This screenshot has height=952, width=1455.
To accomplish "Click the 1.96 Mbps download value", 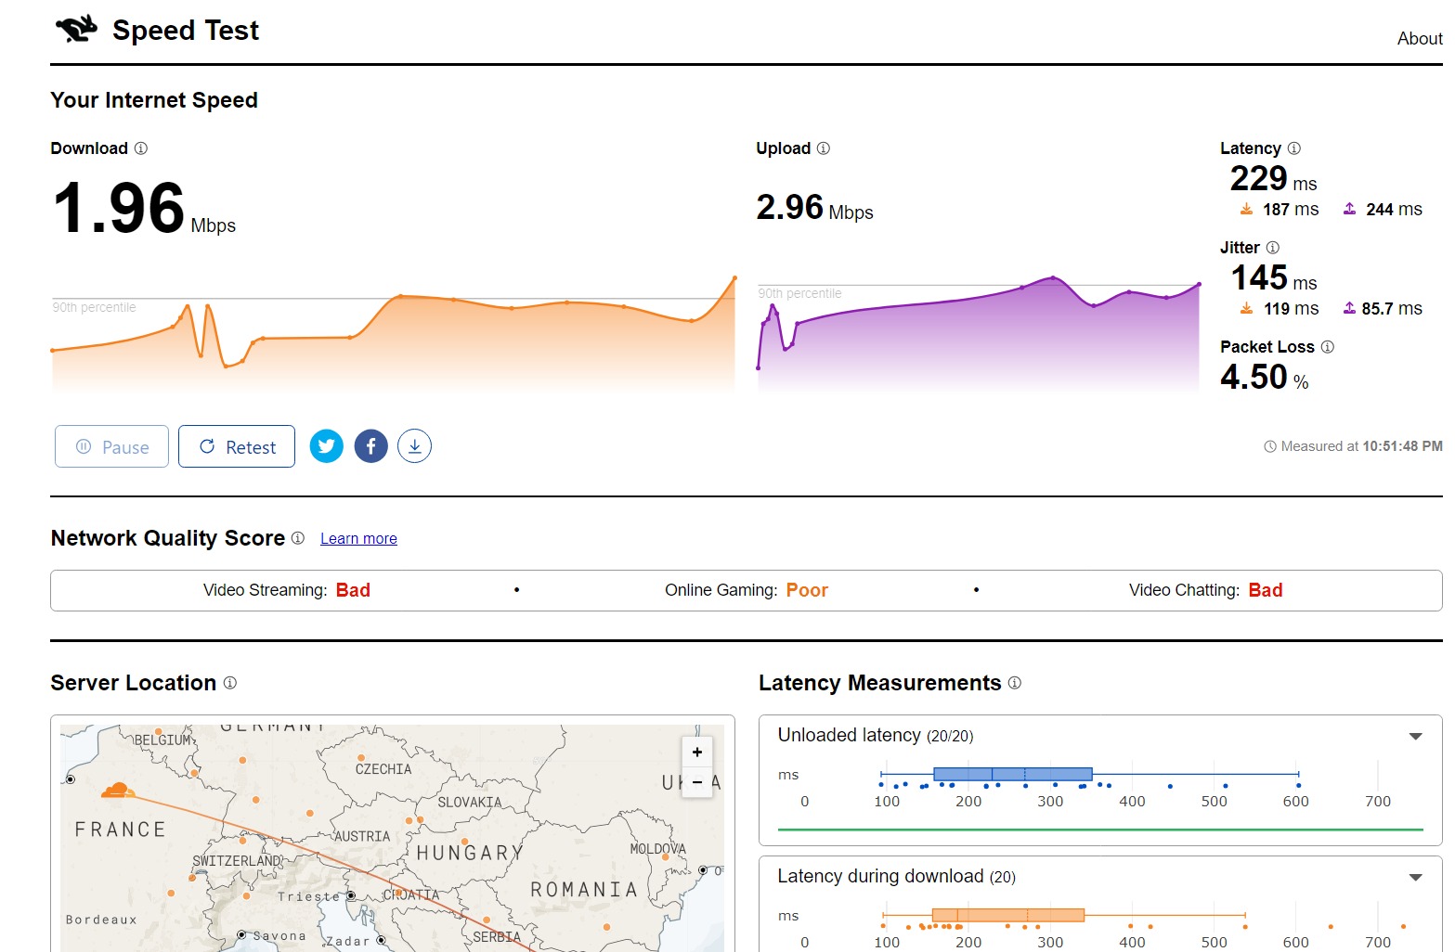I will (144, 208).
